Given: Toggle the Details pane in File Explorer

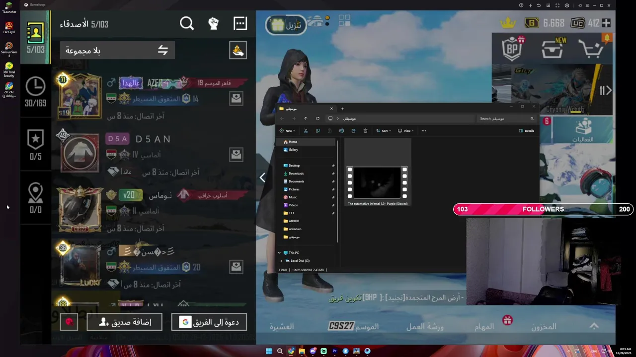Looking at the screenshot, I should 526,131.
